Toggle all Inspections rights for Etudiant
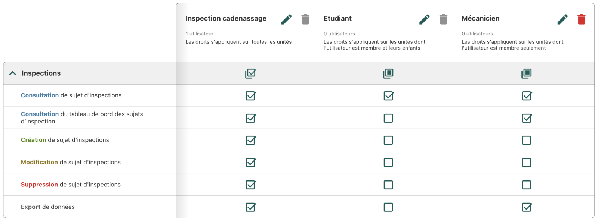The width and height of the screenshot is (598, 220). 388,73
